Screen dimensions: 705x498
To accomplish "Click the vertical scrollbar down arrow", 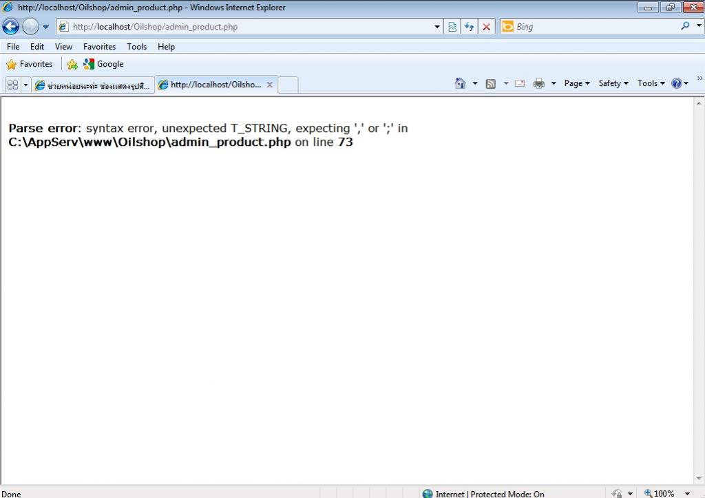I will [699, 479].
